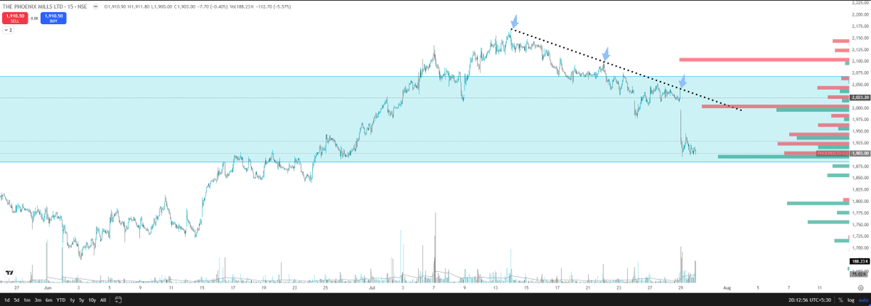Expand the collapsed indicators legend arrow
This screenshot has height=306, width=871.
[x=9, y=30]
